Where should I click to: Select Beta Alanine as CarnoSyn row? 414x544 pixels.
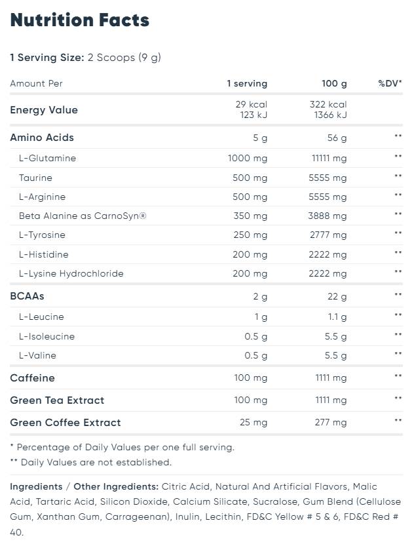click(206, 216)
